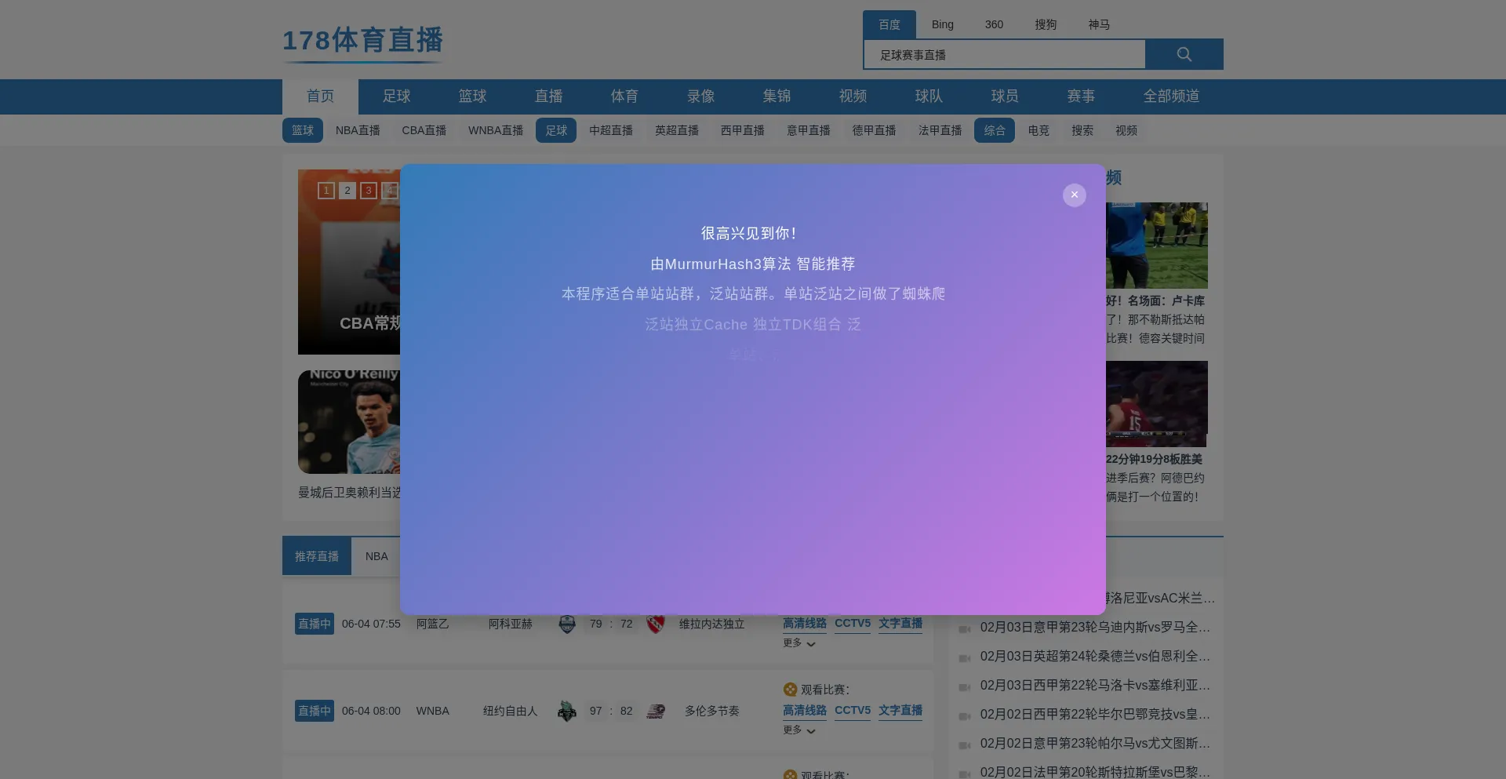Open 高清线路 for 纽约自由人 match
Screen dimensions: 1506x779
(x=805, y=711)
